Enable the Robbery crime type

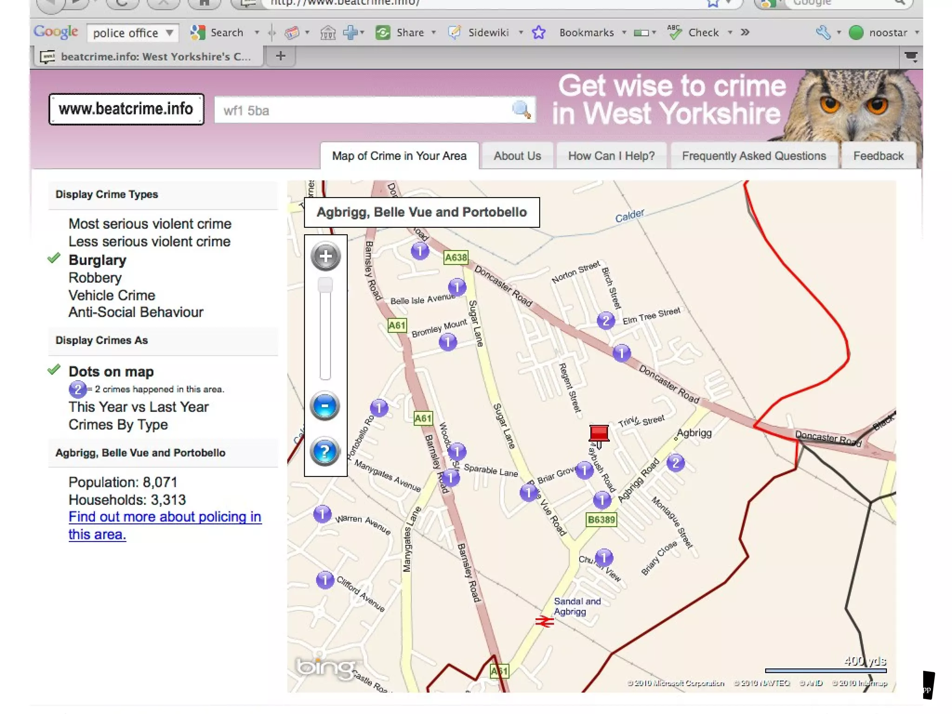95,278
